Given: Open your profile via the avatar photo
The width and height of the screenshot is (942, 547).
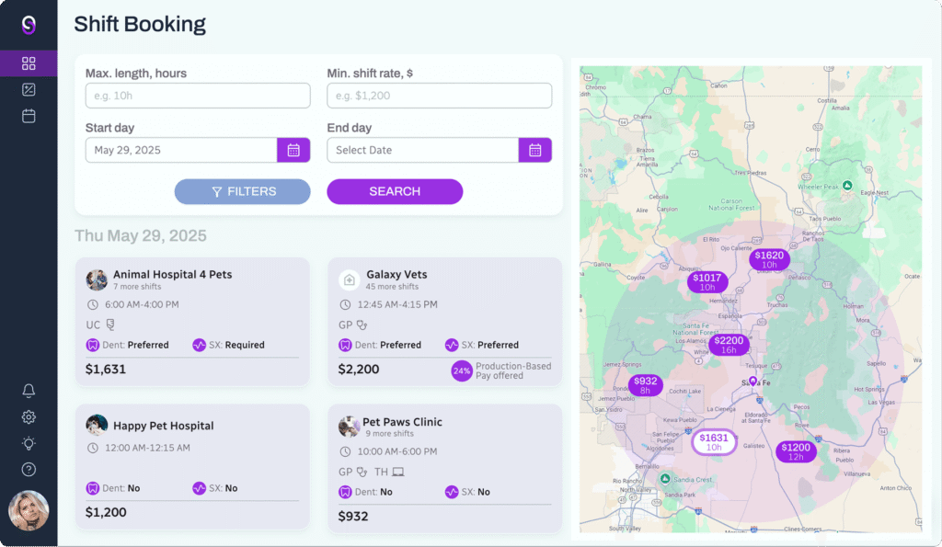Looking at the screenshot, I should click(29, 512).
